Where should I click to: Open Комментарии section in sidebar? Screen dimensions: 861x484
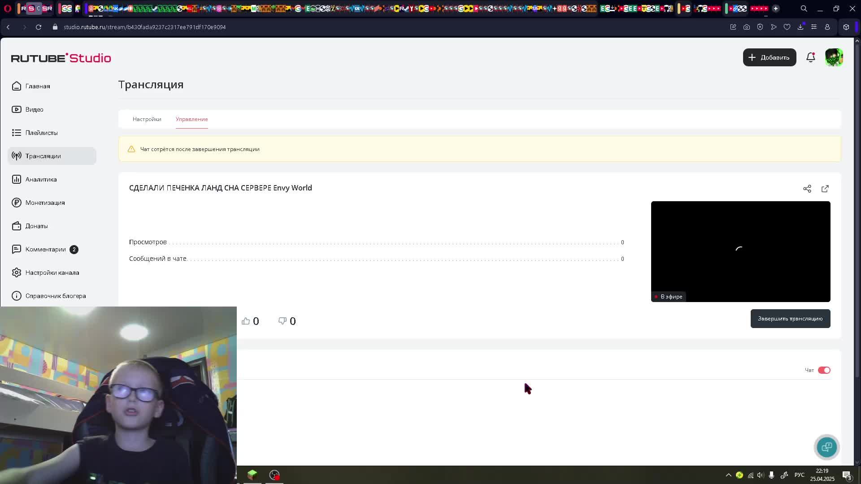[x=45, y=249]
